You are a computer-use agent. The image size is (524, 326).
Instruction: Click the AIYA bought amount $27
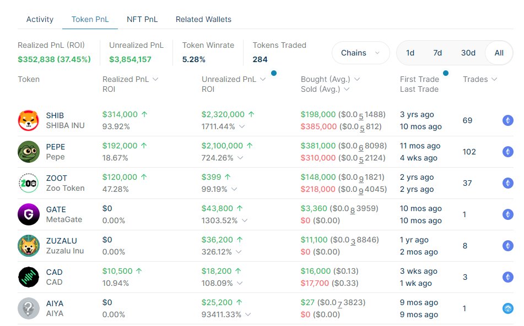click(x=307, y=302)
